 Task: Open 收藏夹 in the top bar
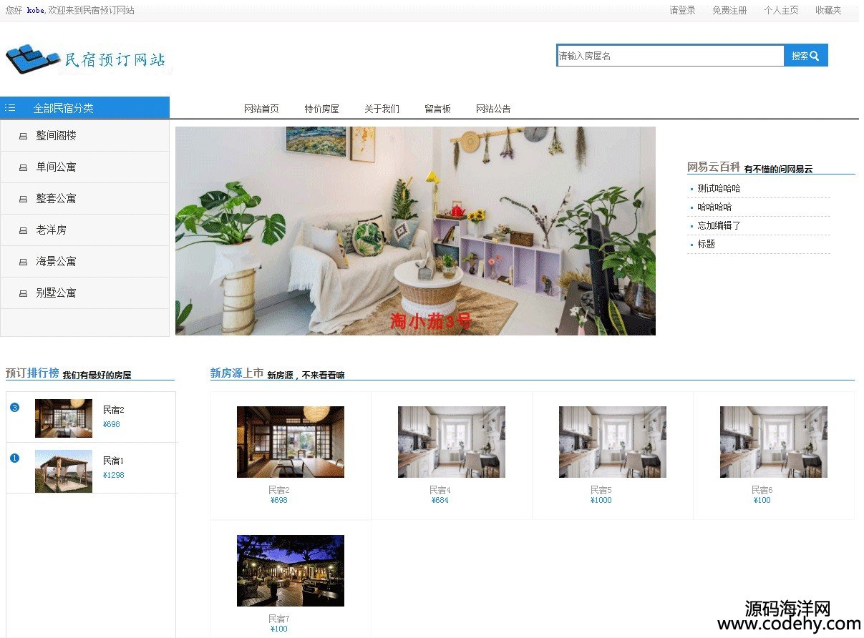pos(828,10)
